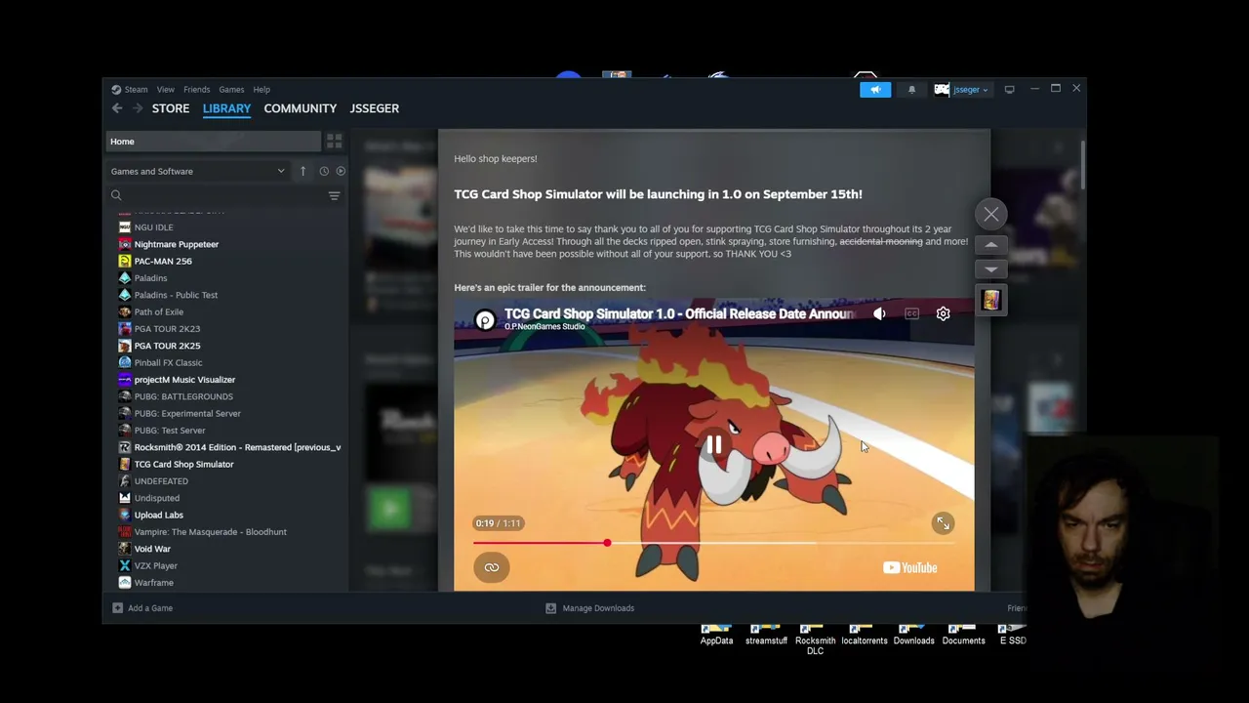Select Void War in the library
Screen dimensions: 1249x703
coord(152,549)
